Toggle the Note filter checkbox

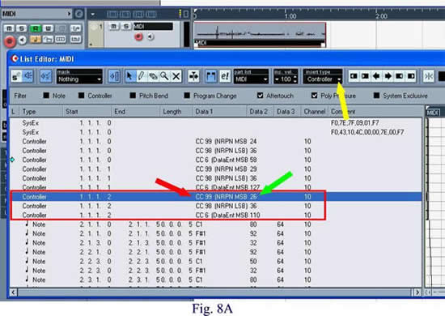tap(46, 96)
